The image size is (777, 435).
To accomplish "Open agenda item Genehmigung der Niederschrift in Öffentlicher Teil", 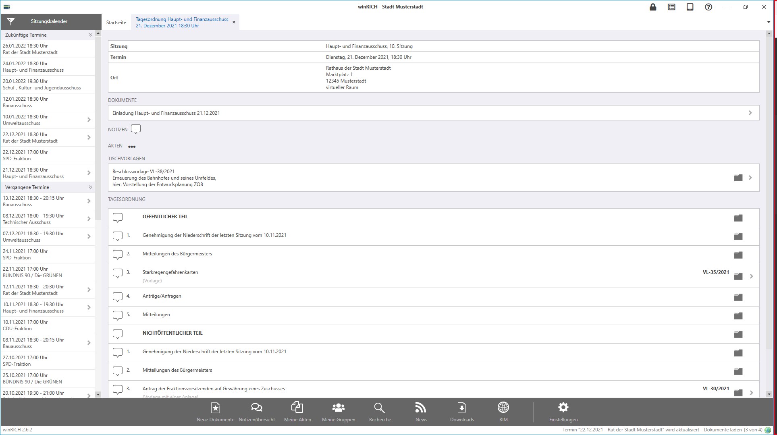I will 434,236.
